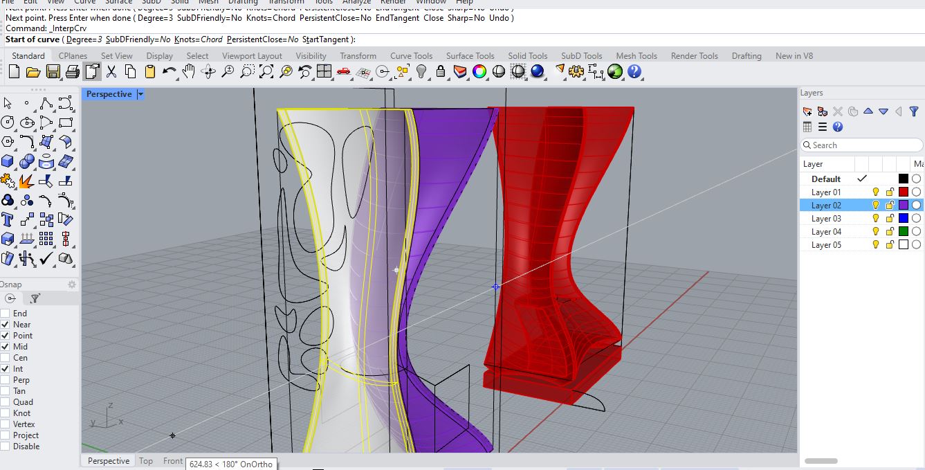This screenshot has height=470, width=925.
Task: Hide Layer 03 using its lightbulb icon
Action: coord(875,219)
